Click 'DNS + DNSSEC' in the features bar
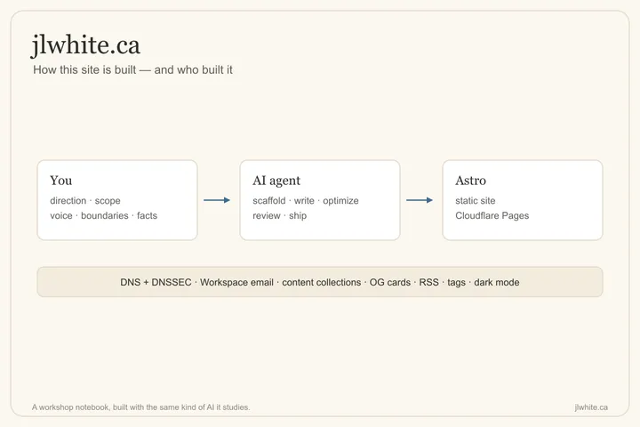This screenshot has width=640, height=427. pos(156,282)
